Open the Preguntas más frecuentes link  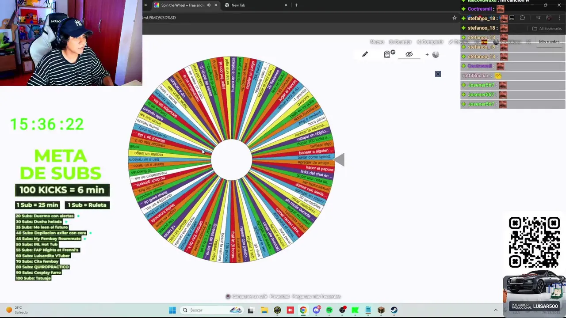[x=316, y=297]
